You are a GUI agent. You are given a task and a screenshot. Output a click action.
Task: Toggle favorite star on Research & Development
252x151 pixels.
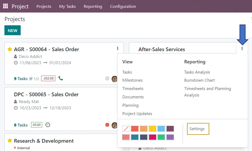[x=10, y=140]
